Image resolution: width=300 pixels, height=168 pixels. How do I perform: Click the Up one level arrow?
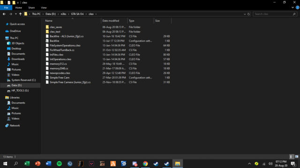pyautogui.click(x=20, y=14)
